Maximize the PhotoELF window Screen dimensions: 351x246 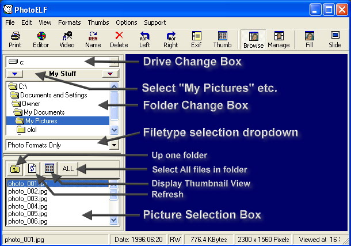point(329,10)
